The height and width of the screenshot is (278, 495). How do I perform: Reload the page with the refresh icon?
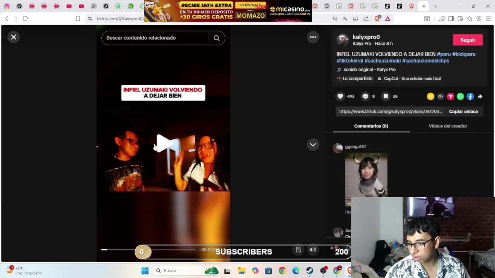[x=25, y=19]
